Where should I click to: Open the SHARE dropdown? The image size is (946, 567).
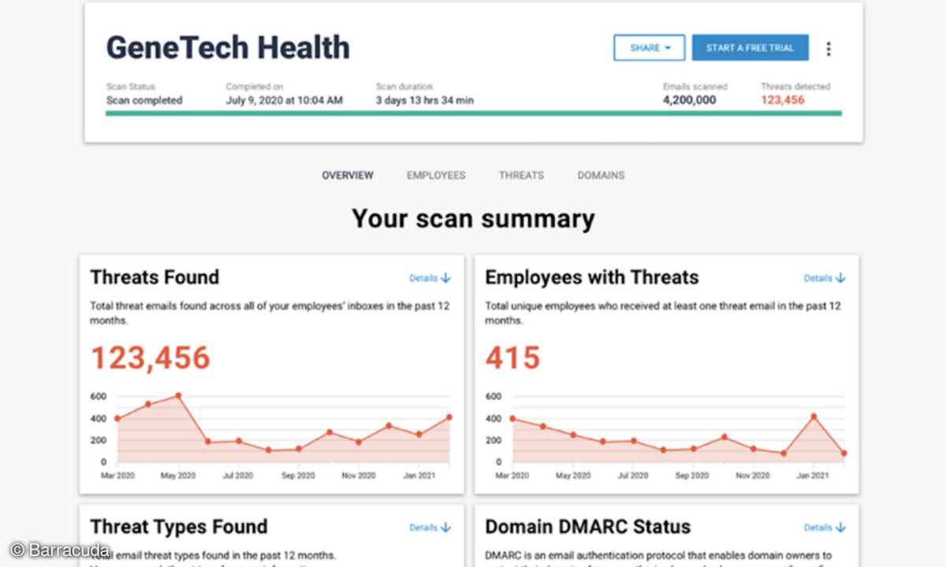pos(650,48)
